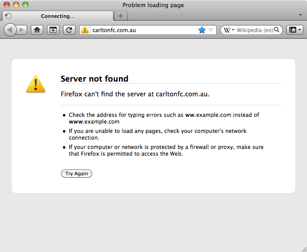Reload the current page

point(69,30)
